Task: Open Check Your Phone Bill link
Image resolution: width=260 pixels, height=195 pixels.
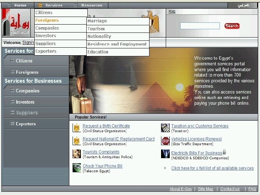Action: pyautogui.click(x=103, y=166)
